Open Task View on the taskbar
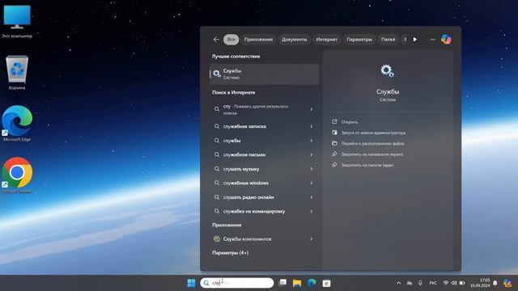The width and height of the screenshot is (518, 291). (282, 283)
